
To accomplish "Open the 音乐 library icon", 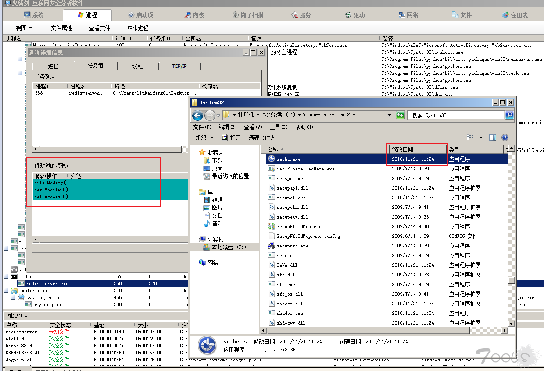I will (x=207, y=223).
